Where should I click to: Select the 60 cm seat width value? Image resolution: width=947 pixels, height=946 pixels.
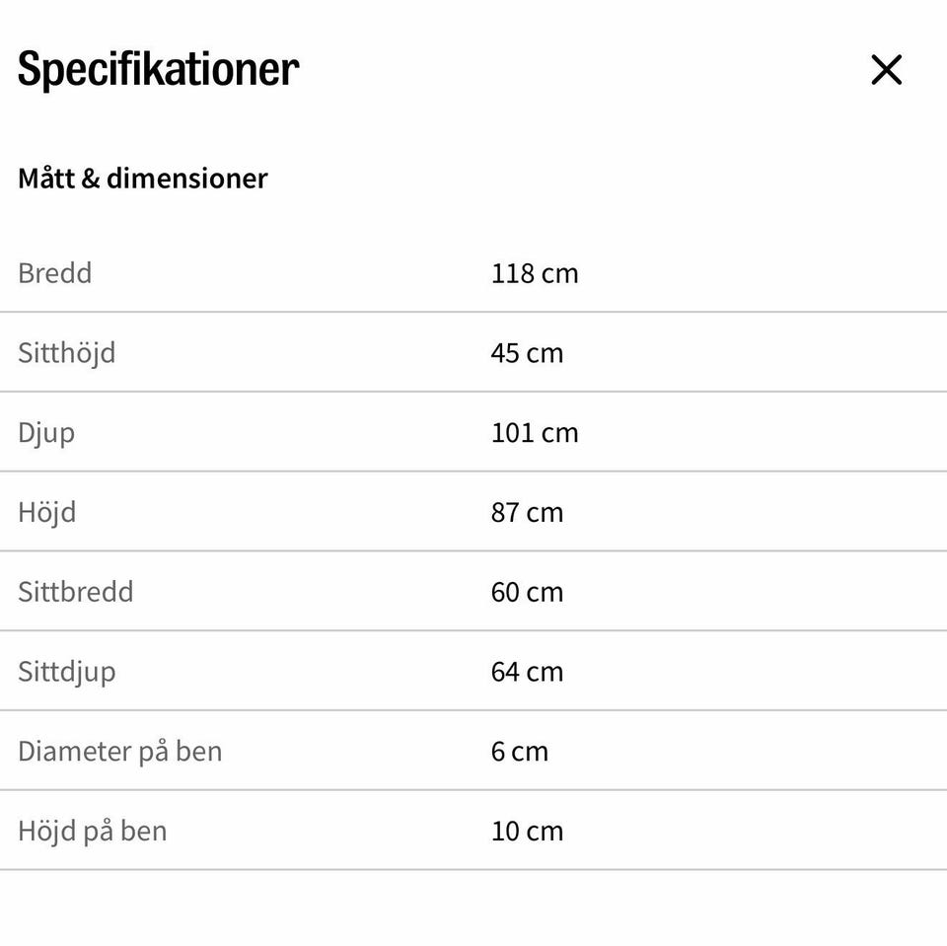pos(527,592)
